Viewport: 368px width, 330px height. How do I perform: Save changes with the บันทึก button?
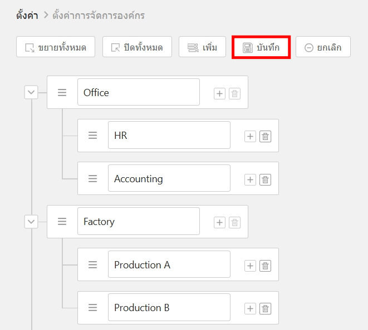click(x=261, y=47)
